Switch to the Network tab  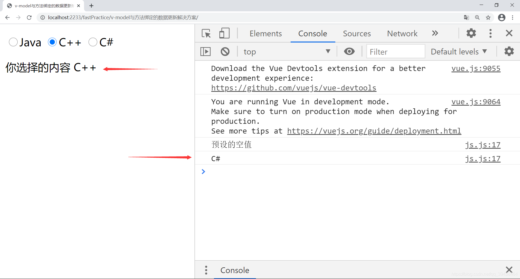point(402,33)
